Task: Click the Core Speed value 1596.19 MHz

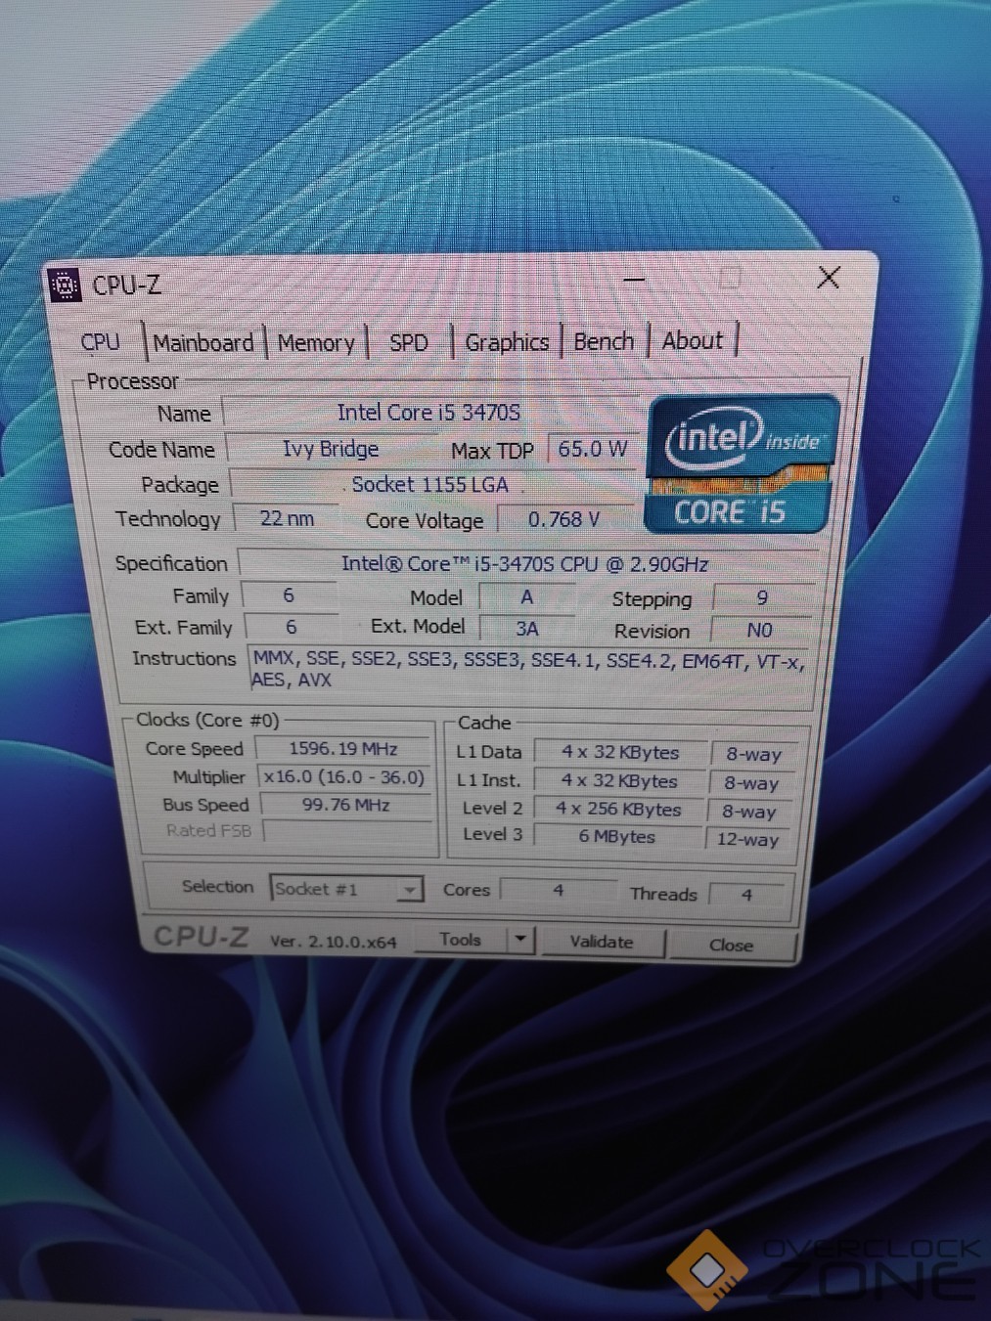Action: click(x=343, y=749)
